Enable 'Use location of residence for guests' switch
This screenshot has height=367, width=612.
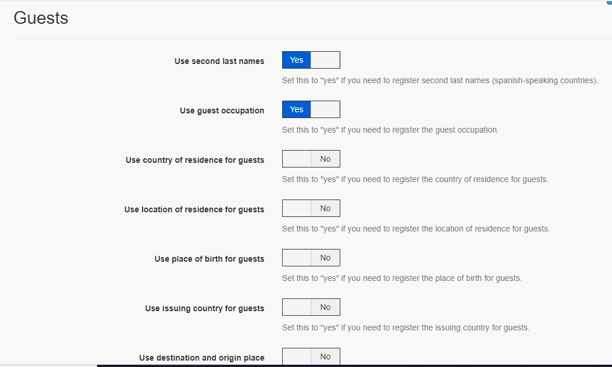(311, 208)
